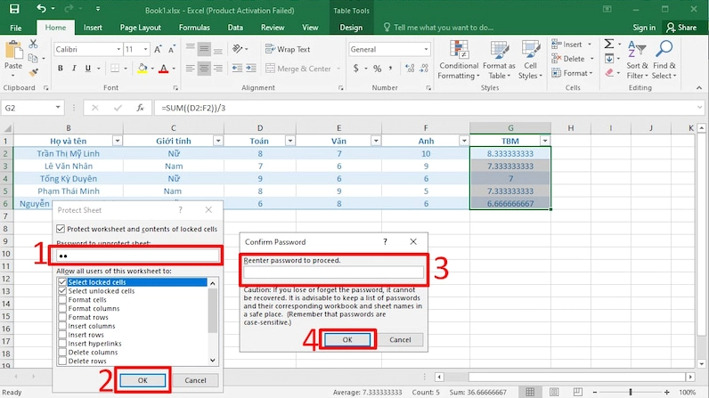This screenshot has height=398, width=709.
Task: Open the font size dropdown
Action: coord(145,49)
